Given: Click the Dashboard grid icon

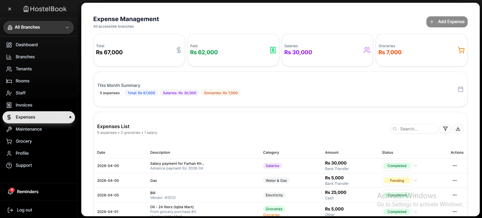Looking at the screenshot, I should [9, 45].
